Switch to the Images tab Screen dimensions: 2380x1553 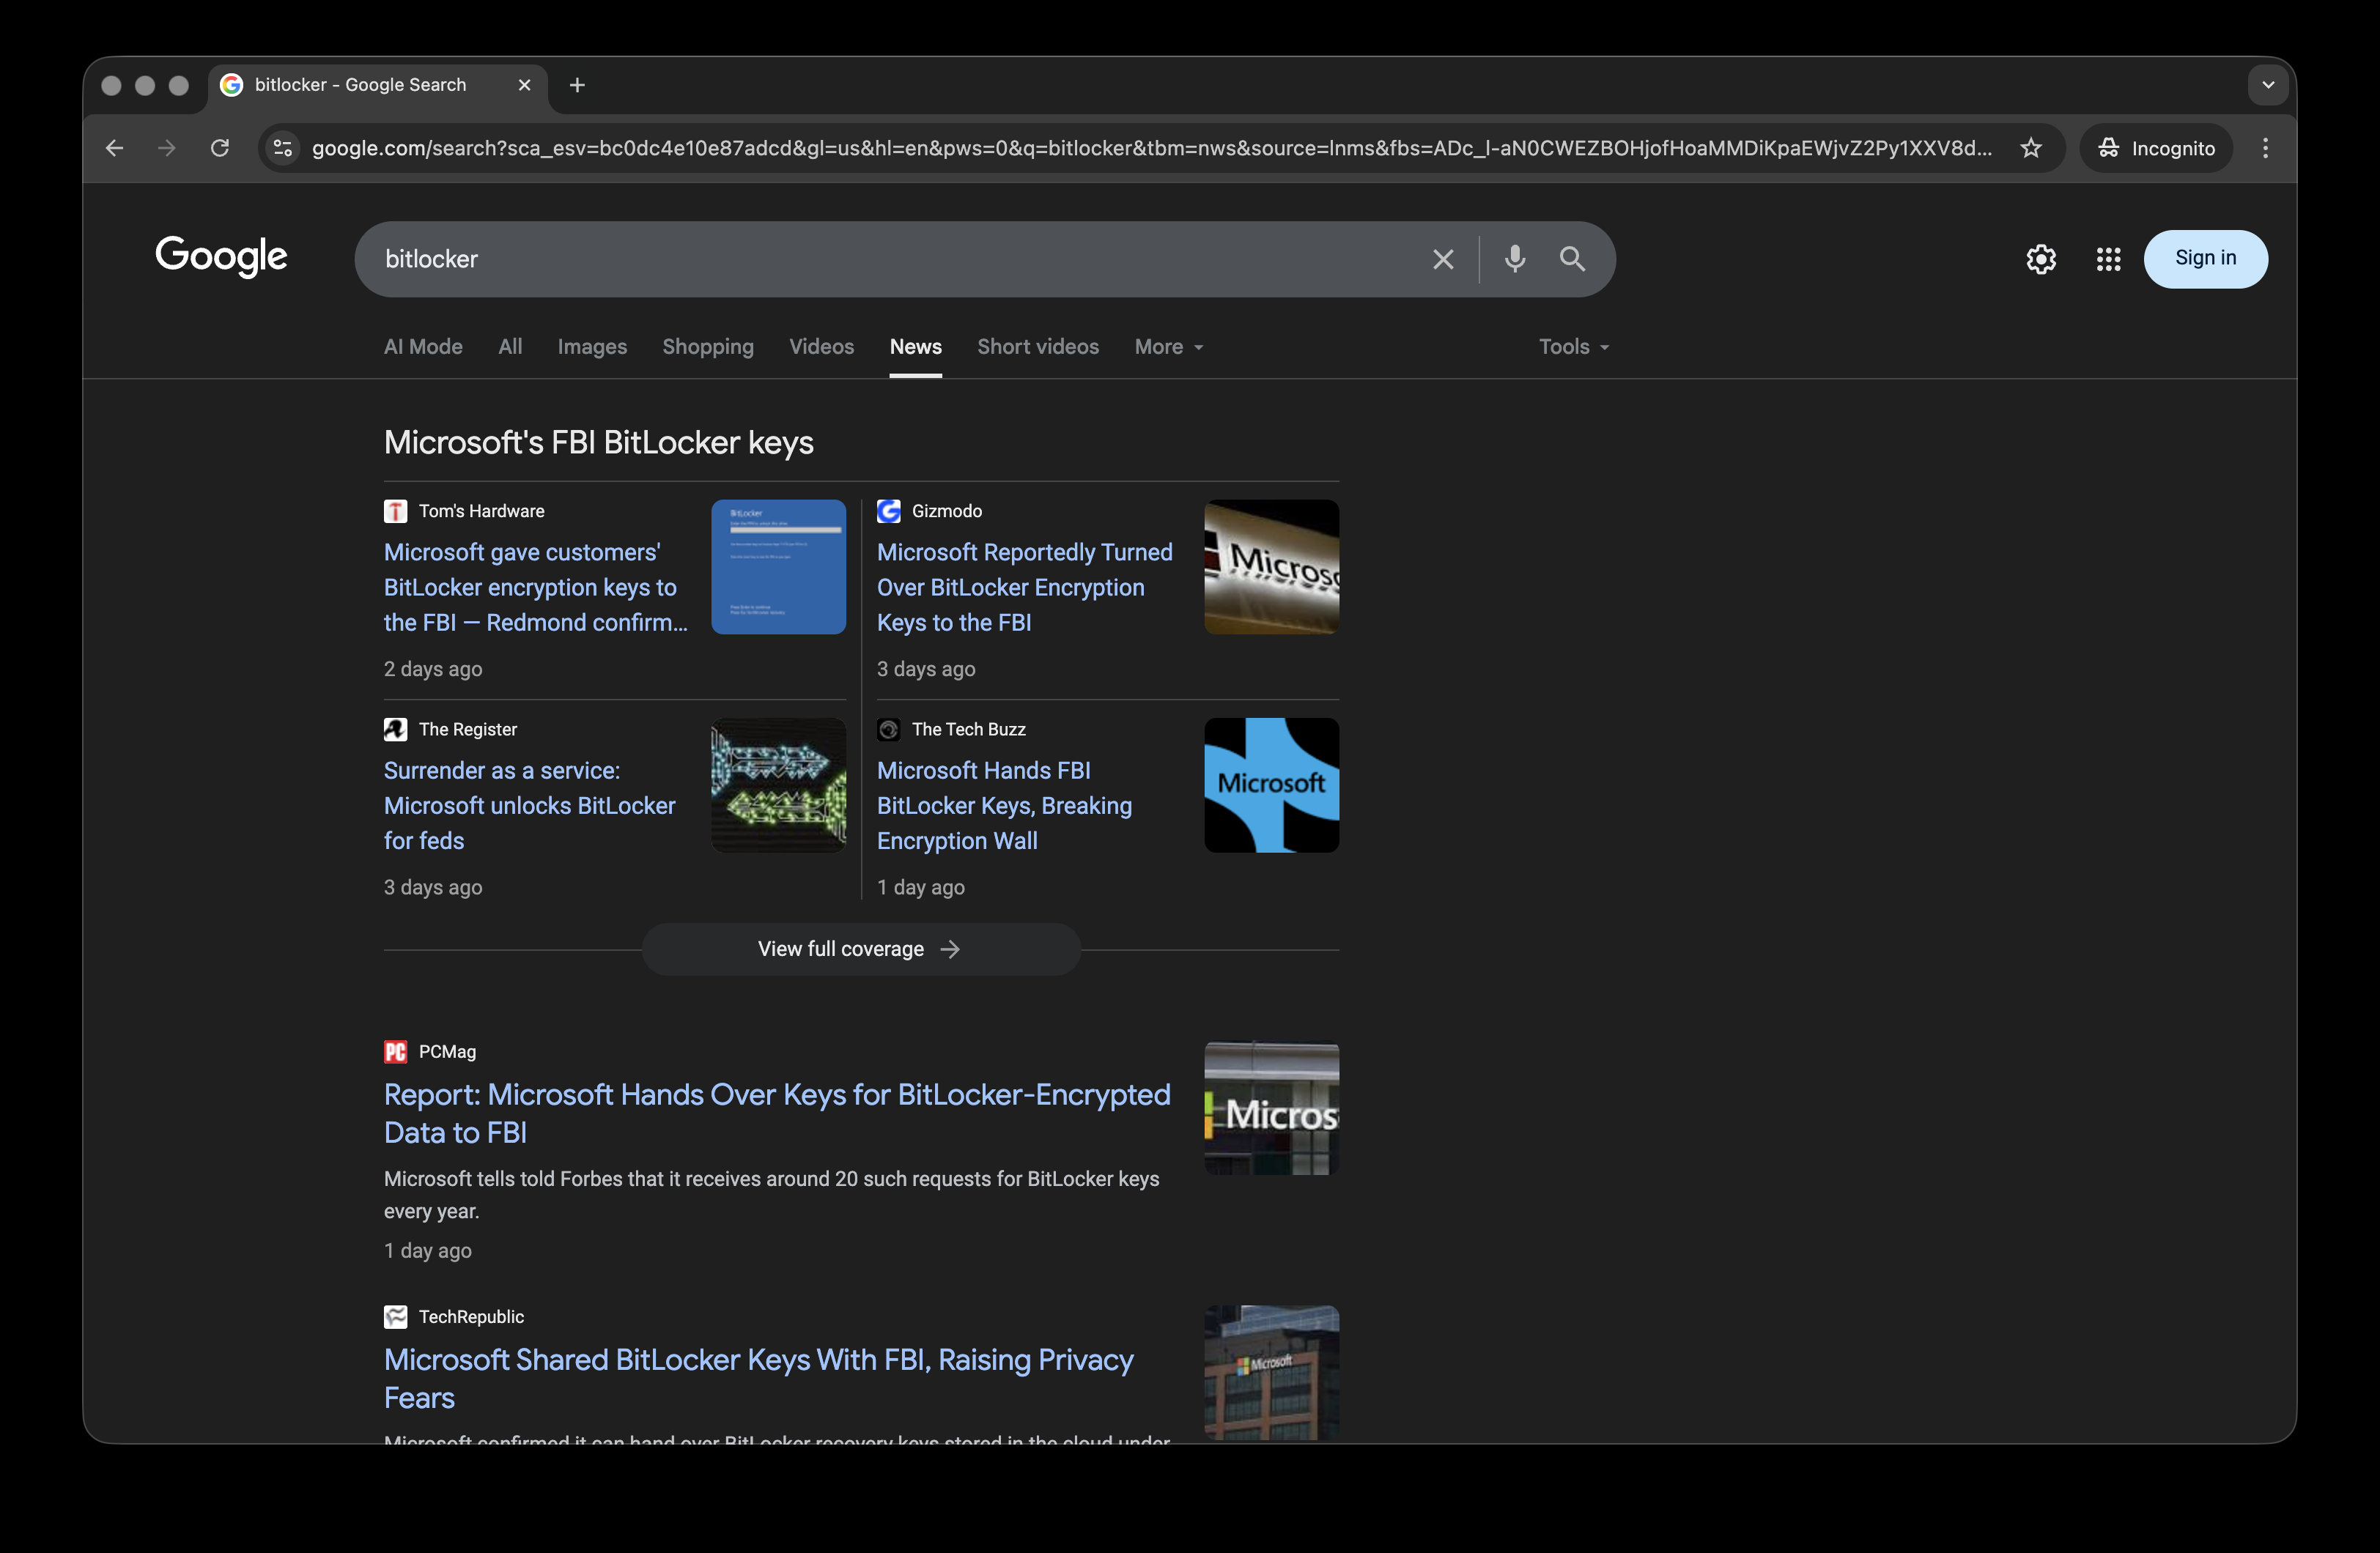[x=592, y=347]
